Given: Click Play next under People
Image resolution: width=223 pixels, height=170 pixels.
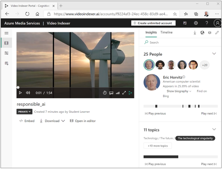Looking at the screenshot, I should (209, 114).
